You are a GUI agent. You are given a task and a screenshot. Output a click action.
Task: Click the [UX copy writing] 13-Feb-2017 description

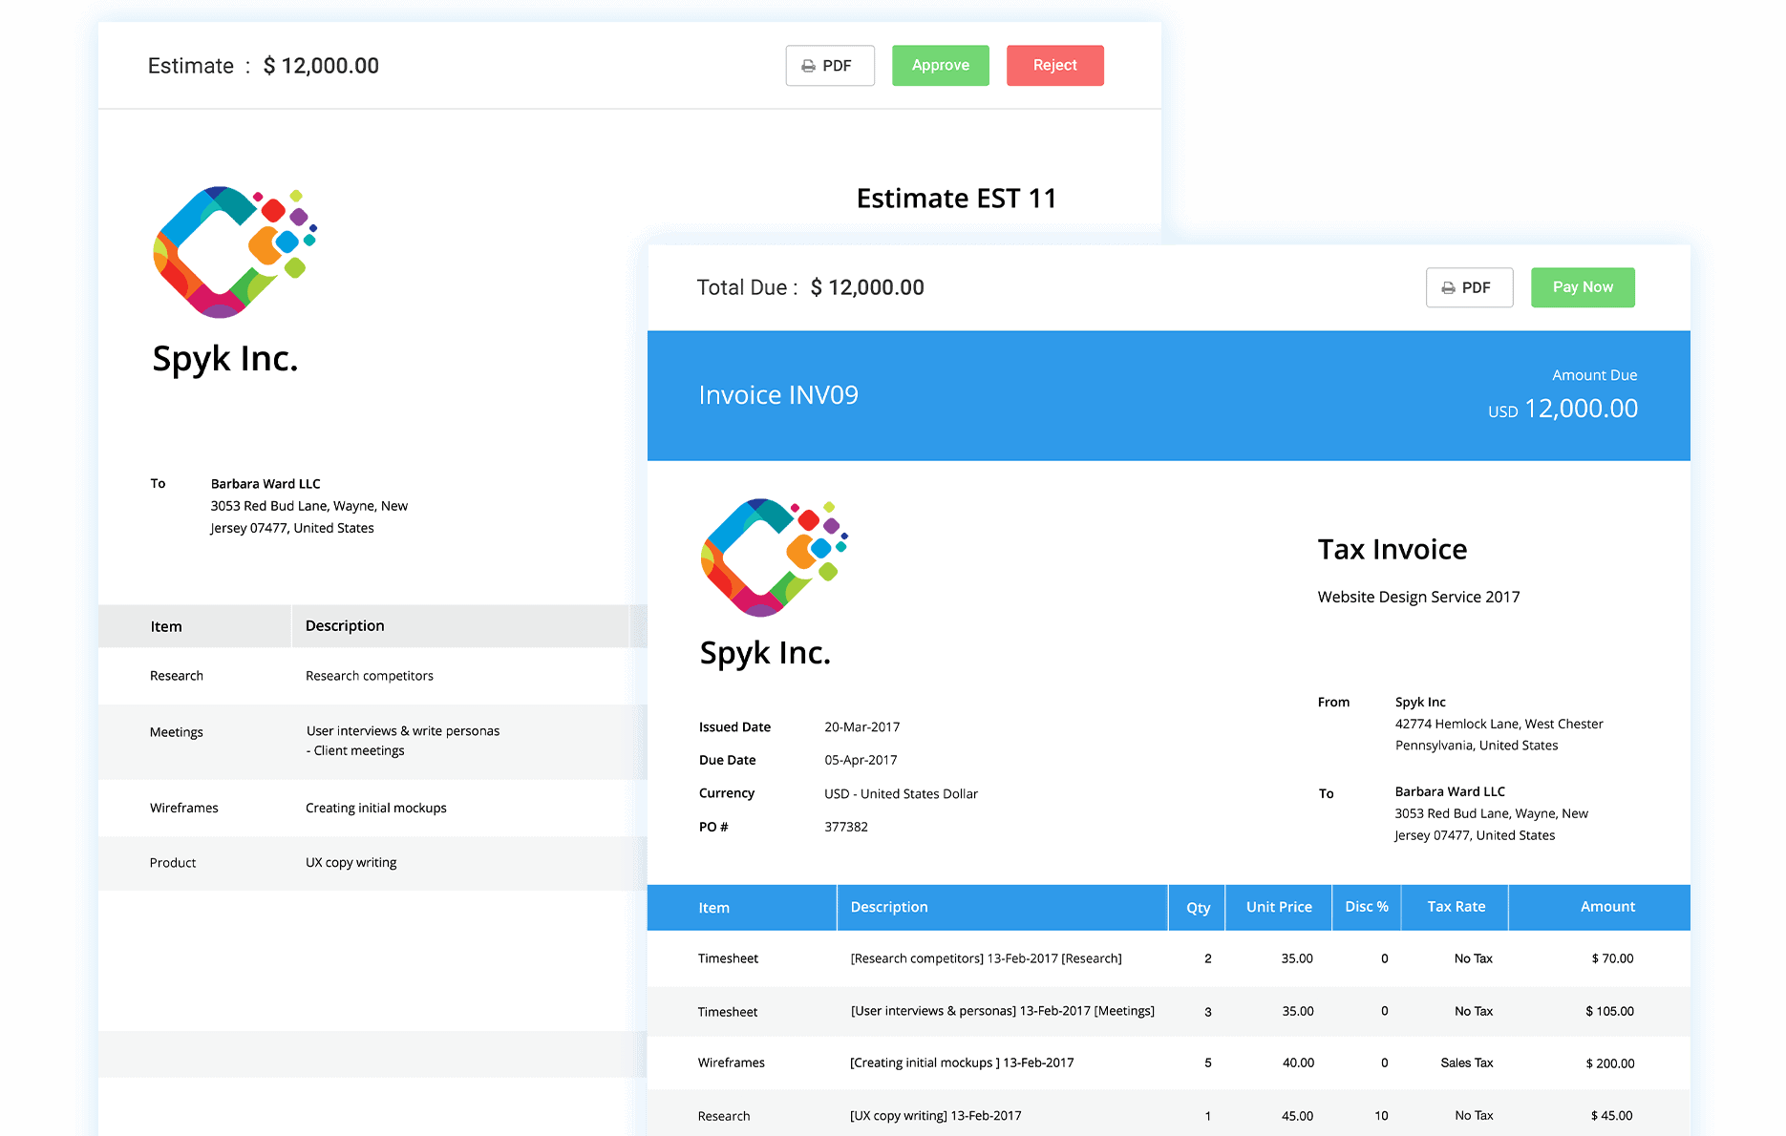click(x=936, y=1116)
